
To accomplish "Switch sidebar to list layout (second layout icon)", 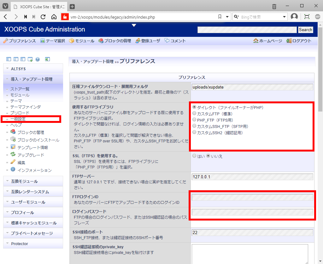I will point(16,59).
